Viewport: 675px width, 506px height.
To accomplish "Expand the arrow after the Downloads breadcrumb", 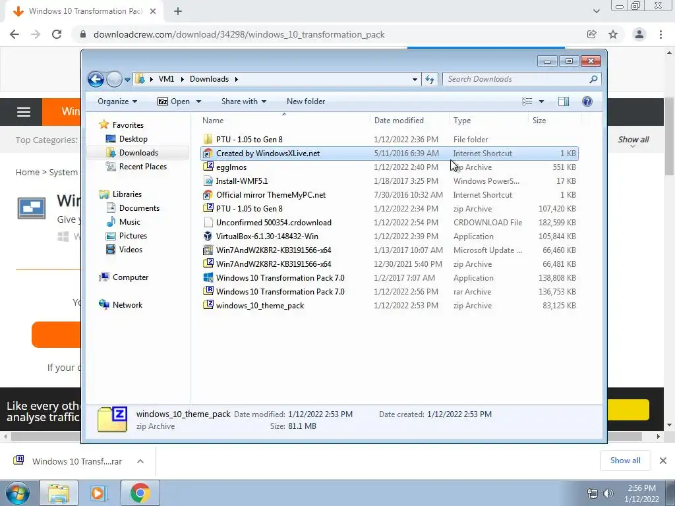I will (x=237, y=79).
